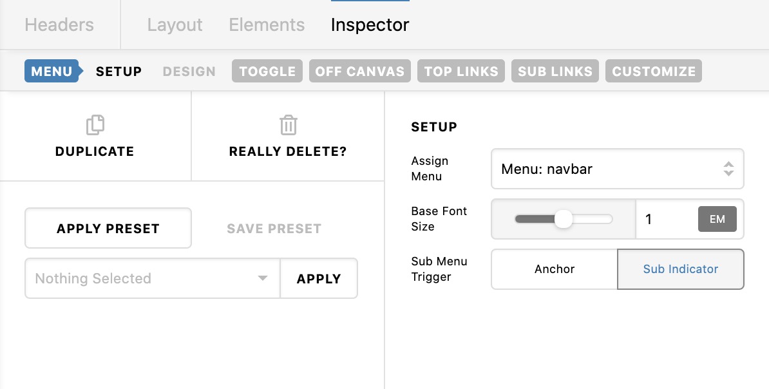Click the Base Font Size value field
Image resolution: width=769 pixels, height=389 pixels.
(x=666, y=219)
